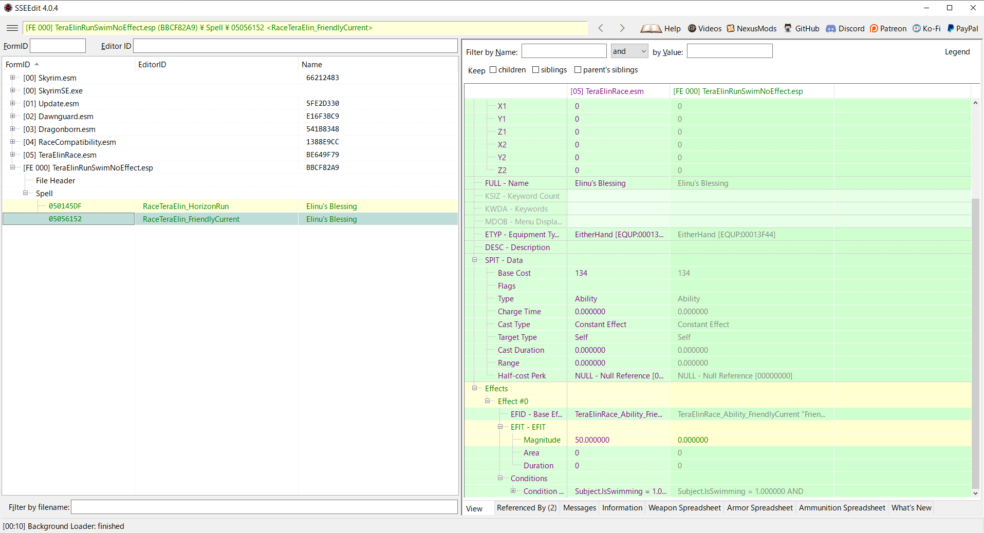Screen dimensions: 984x533
Task: Click the record view vertical scrollbar
Action: pos(975,298)
